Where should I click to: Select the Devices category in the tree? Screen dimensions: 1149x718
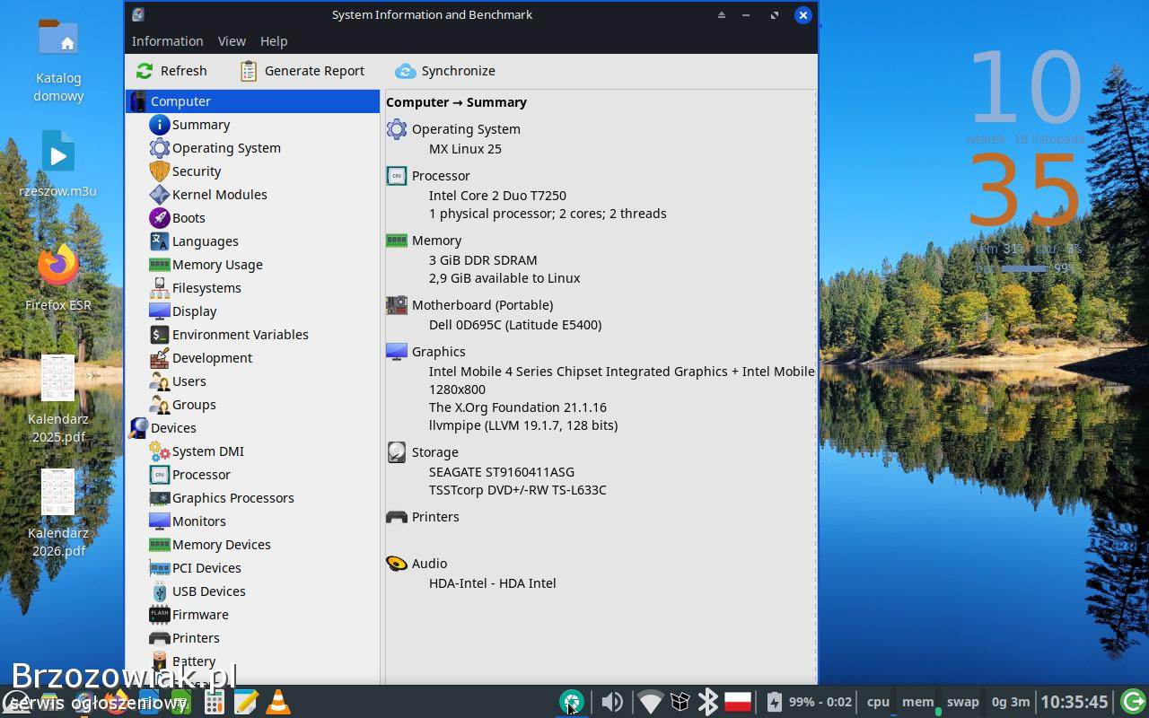click(x=173, y=428)
